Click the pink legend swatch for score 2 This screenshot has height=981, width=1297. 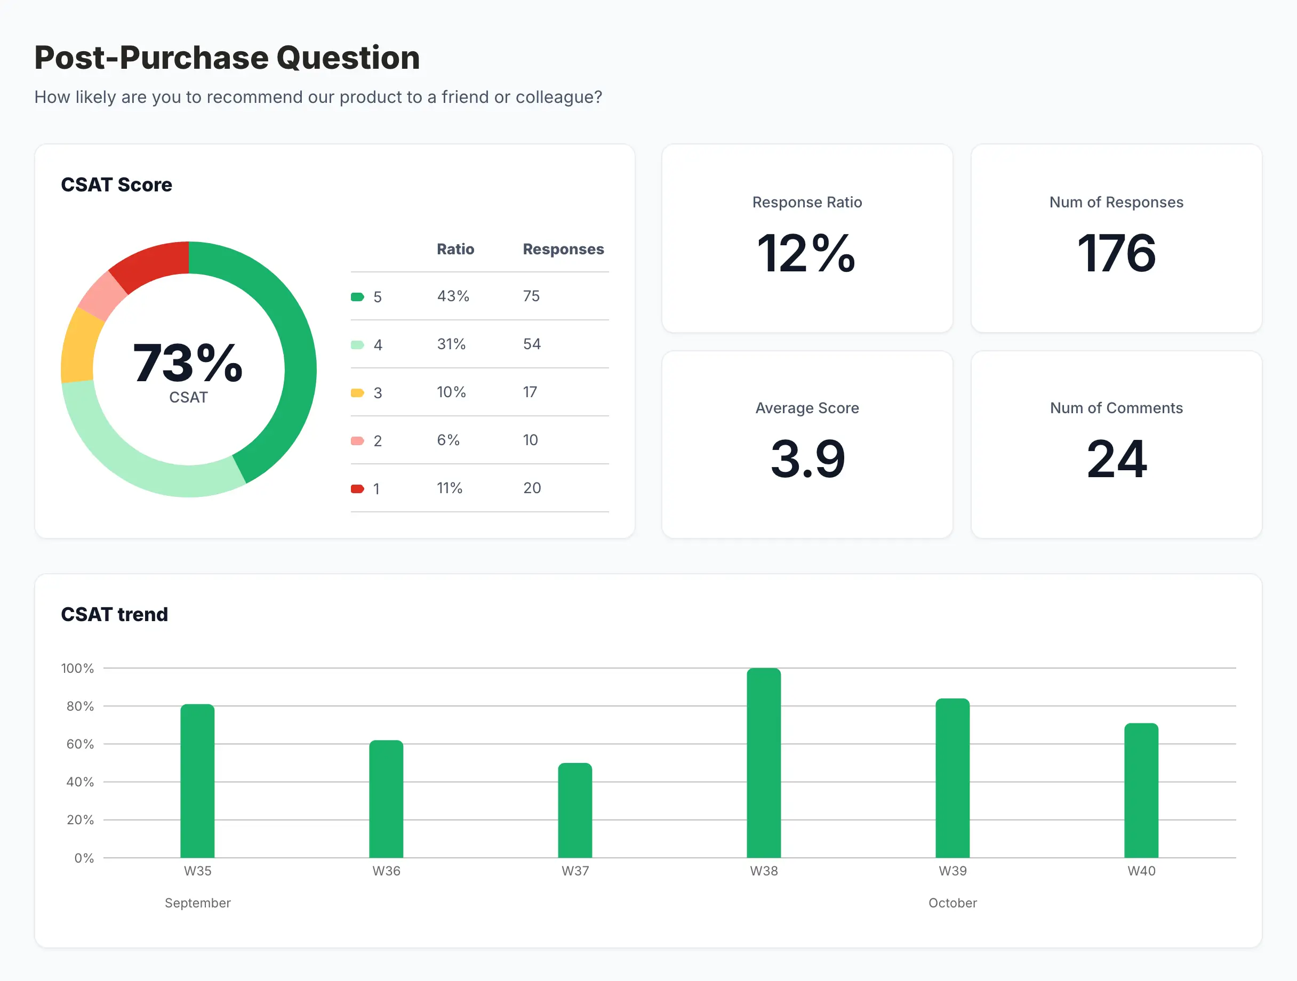(357, 441)
